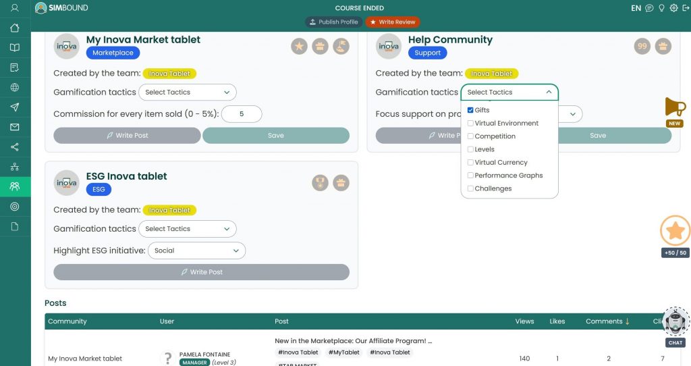Switch language via EN selector
Image resolution: width=691 pixels, height=366 pixels.
636,8
